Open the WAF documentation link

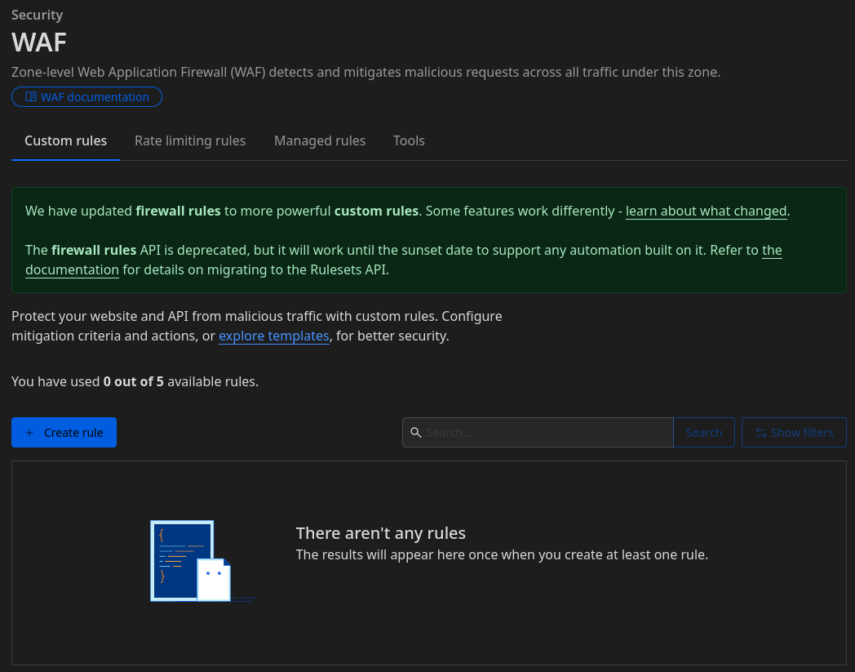point(86,96)
